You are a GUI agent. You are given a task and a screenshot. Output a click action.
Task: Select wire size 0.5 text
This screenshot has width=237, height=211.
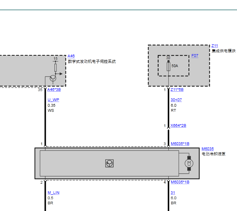[50, 198]
